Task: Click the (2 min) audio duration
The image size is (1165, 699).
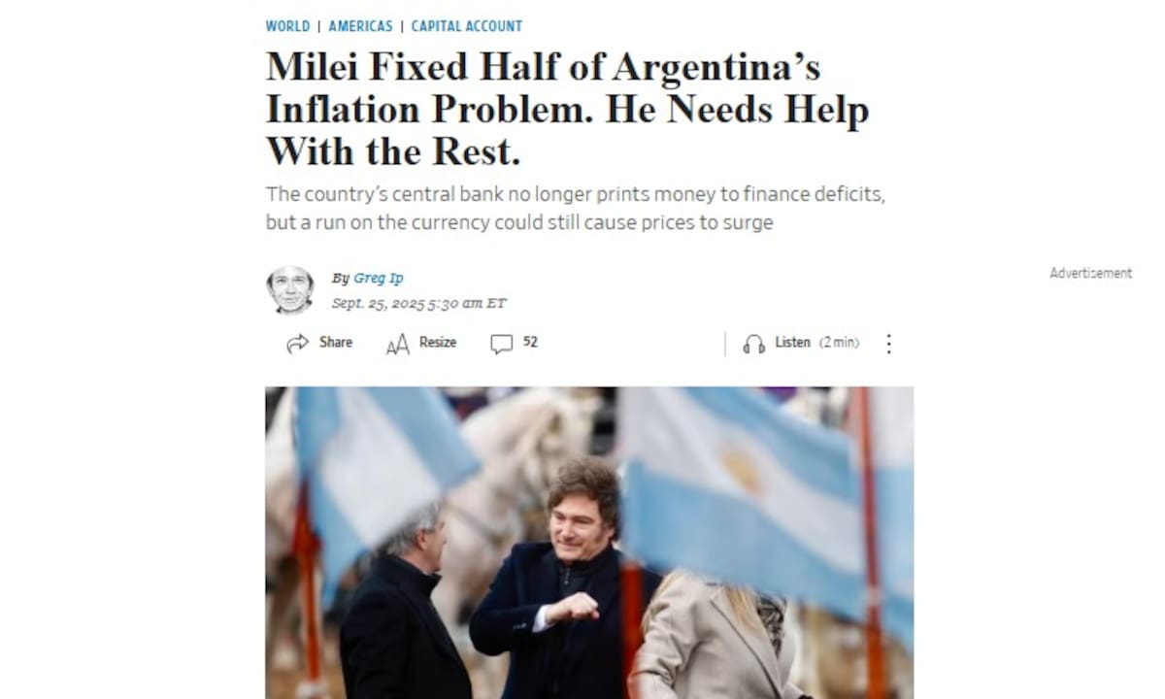Action: [x=839, y=343]
